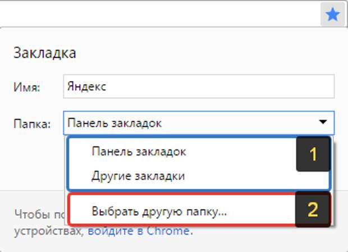
Task: Select Панель закладок from the dropdown list
Action: click(138, 152)
